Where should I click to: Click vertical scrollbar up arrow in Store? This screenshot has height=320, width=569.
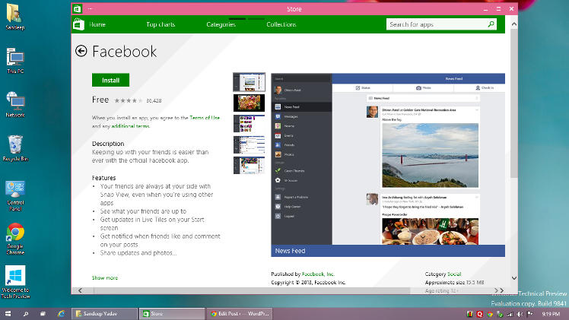tap(513, 24)
